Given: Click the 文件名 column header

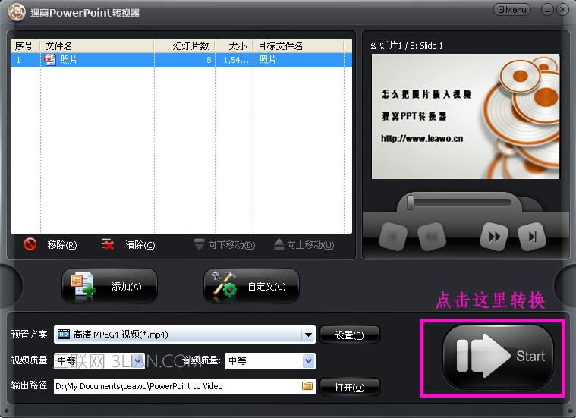Looking at the screenshot, I should [96, 46].
